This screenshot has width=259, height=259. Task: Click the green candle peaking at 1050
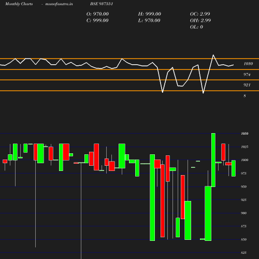[x=213, y=160]
